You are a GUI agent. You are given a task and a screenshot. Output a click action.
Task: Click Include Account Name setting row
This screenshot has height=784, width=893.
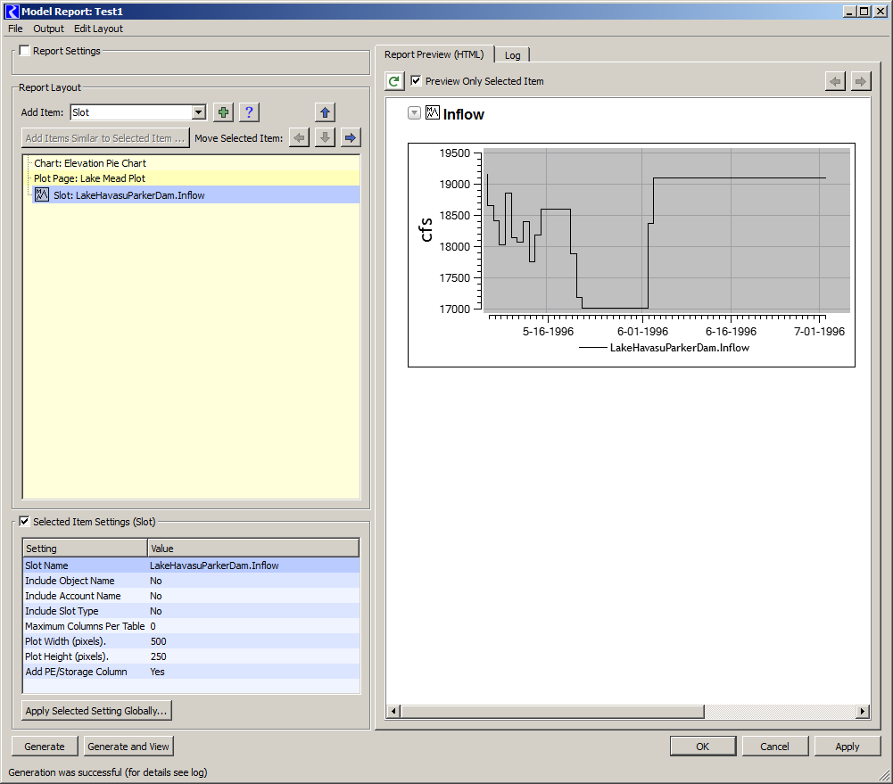(x=191, y=596)
